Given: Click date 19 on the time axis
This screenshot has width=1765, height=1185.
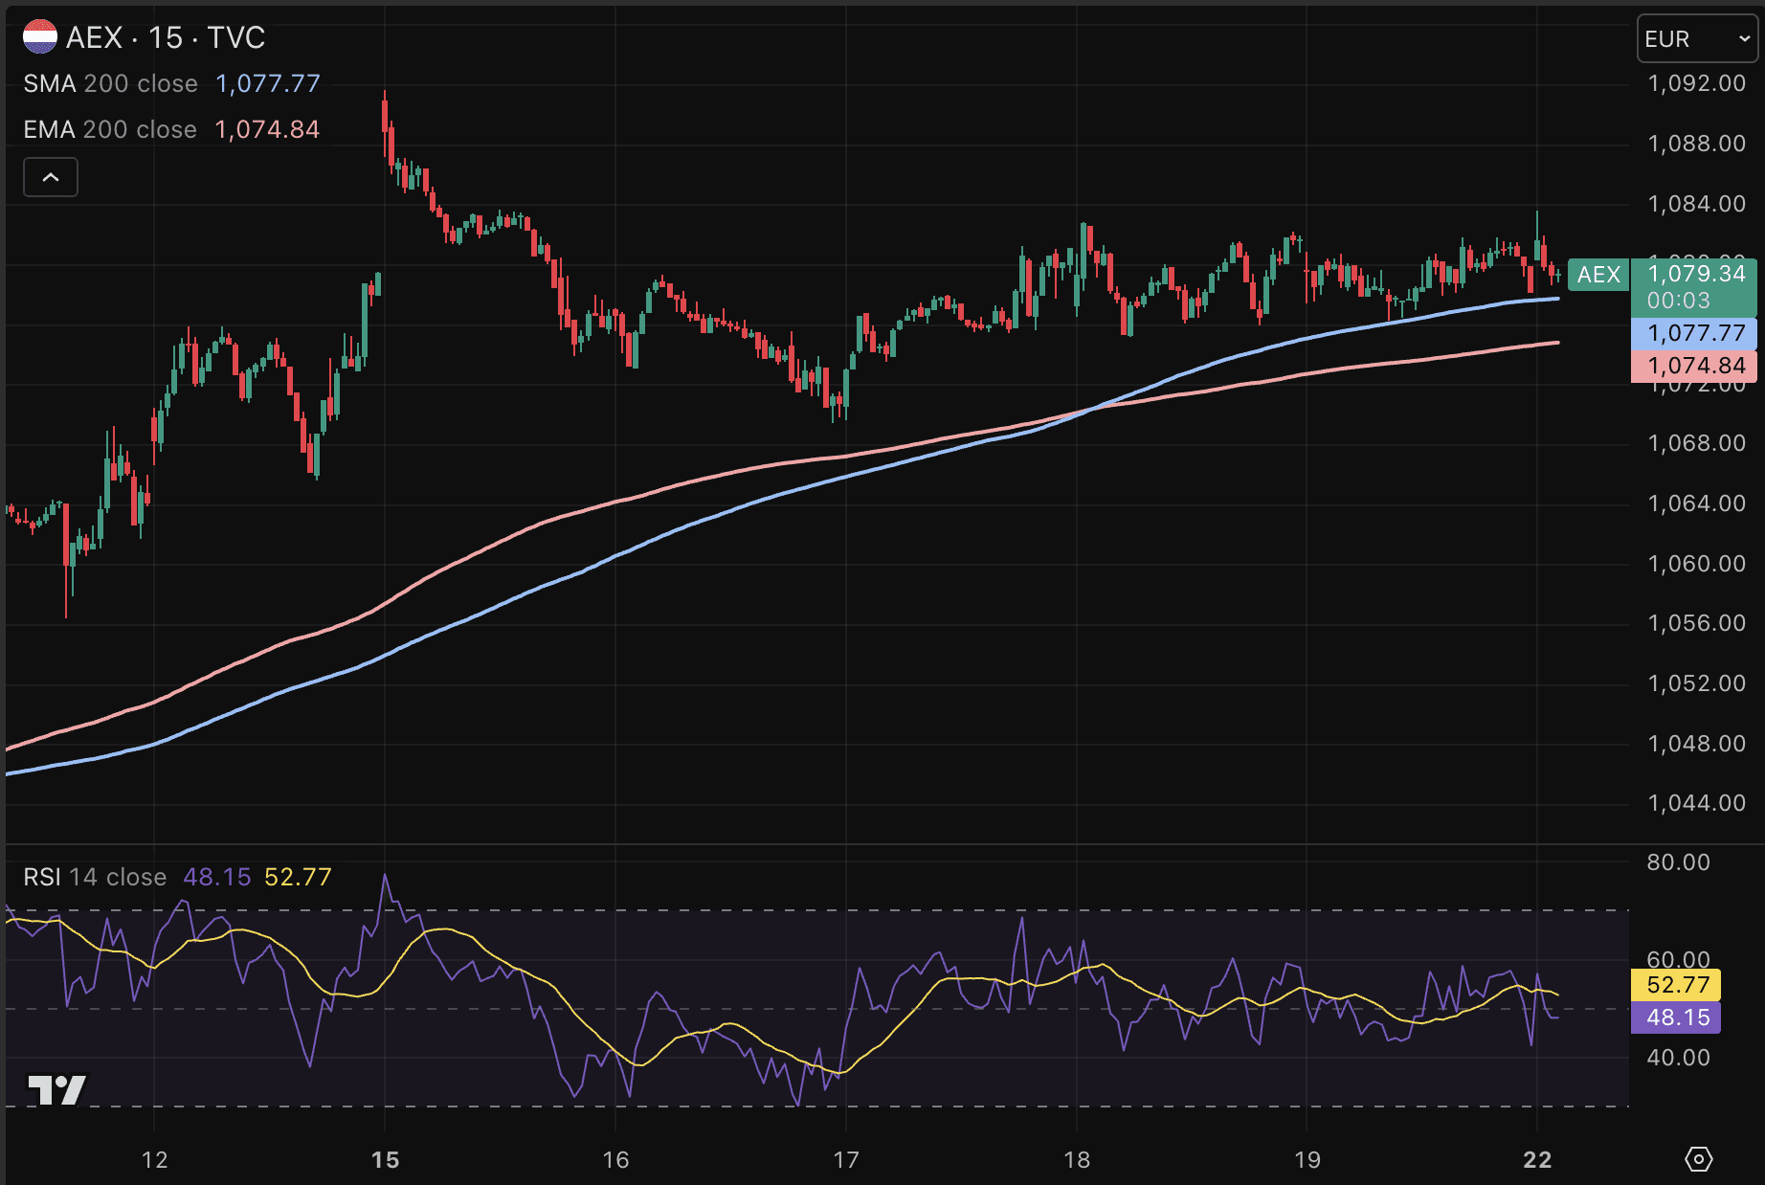Looking at the screenshot, I should [1307, 1160].
